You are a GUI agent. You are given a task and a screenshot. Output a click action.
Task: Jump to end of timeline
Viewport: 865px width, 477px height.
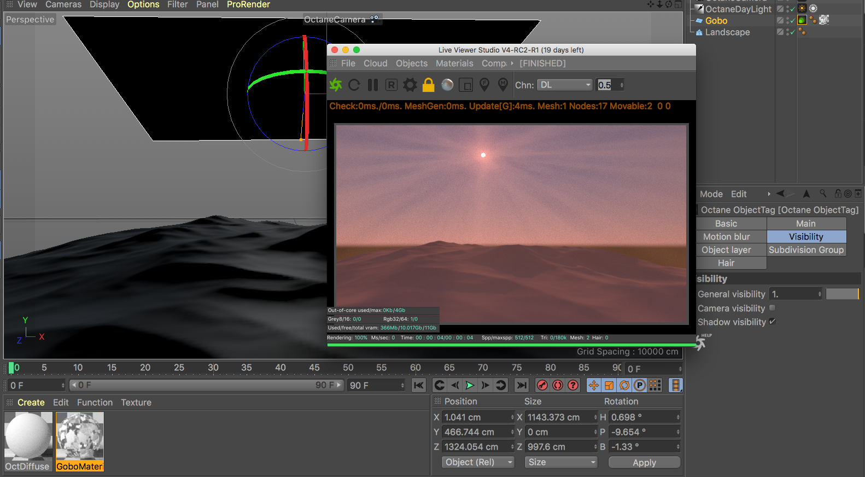point(522,385)
